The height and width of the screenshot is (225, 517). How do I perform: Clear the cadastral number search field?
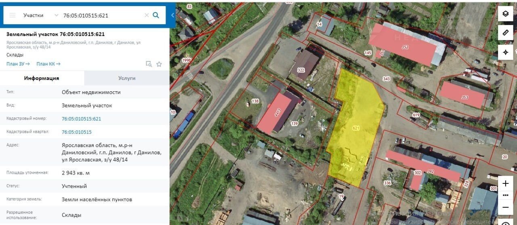[147, 15]
